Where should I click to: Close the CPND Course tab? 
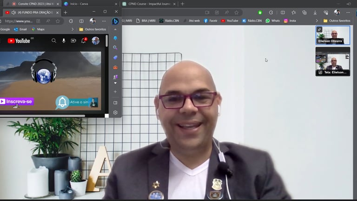174,4
